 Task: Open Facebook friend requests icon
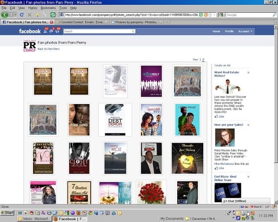coord(46,31)
